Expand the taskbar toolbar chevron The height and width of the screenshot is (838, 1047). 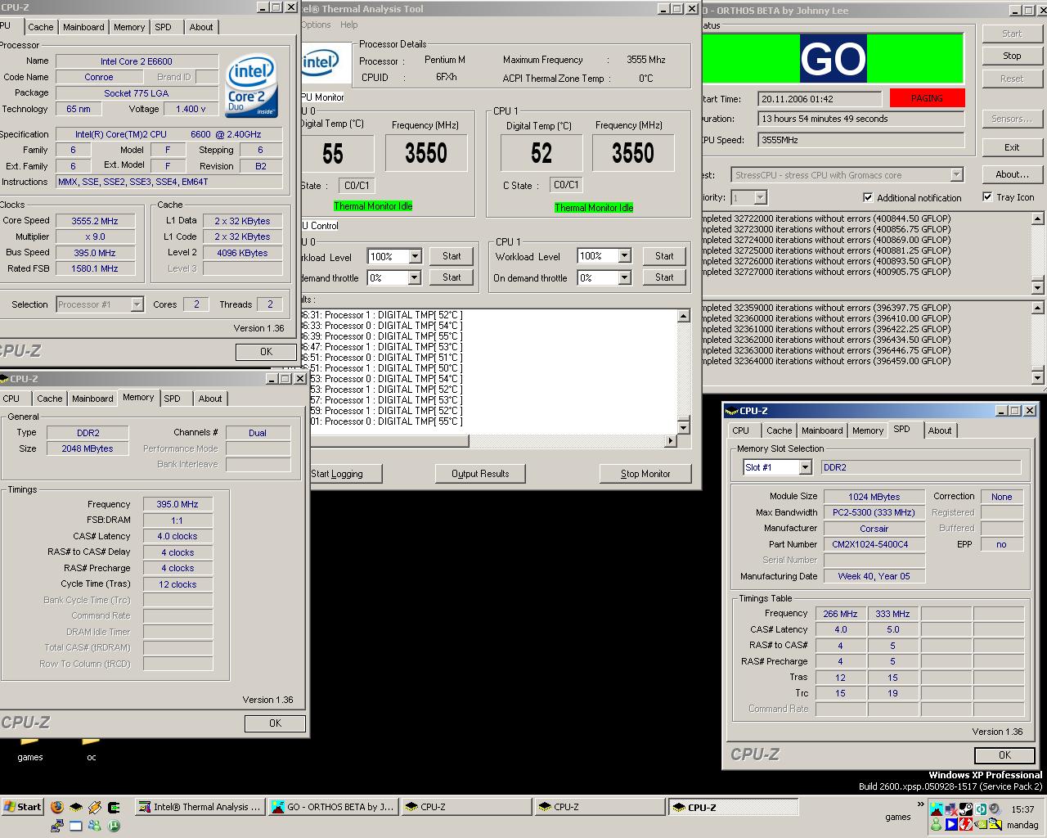920,804
